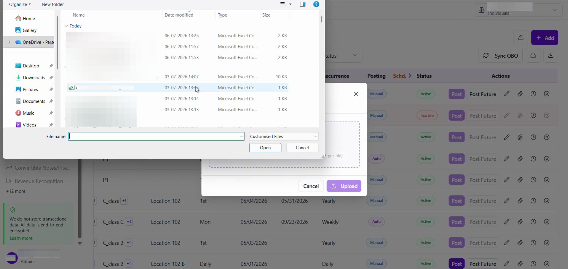568x269 pixels.
Task: Open the file dialog help icon
Action: (x=316, y=4)
